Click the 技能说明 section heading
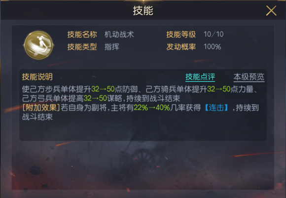The width and height of the screenshot is (286, 198). point(37,77)
